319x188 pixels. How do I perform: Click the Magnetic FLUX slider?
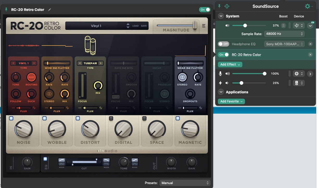point(190,108)
